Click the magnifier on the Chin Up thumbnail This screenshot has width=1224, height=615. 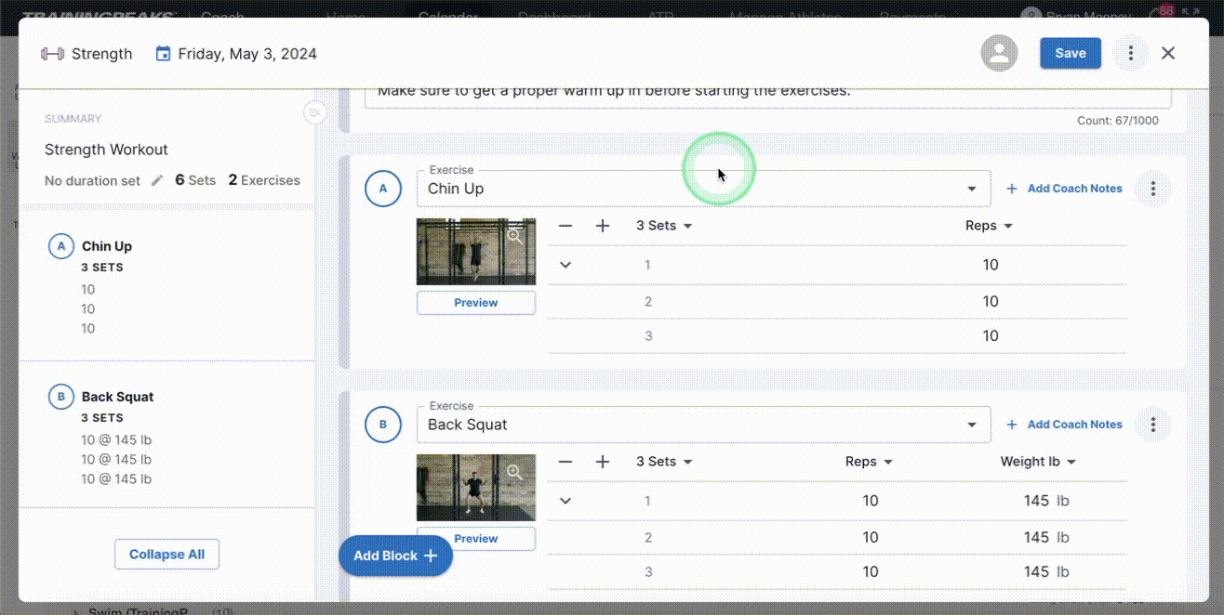(515, 236)
